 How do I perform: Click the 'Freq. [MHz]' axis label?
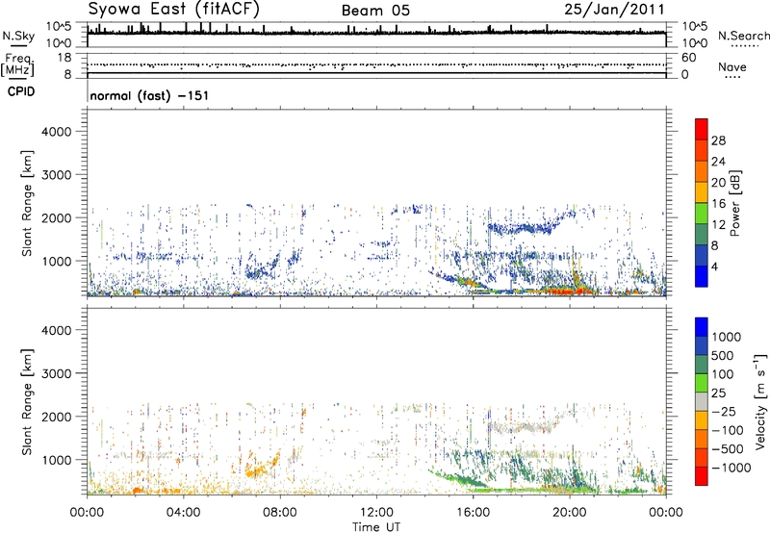click(x=18, y=64)
